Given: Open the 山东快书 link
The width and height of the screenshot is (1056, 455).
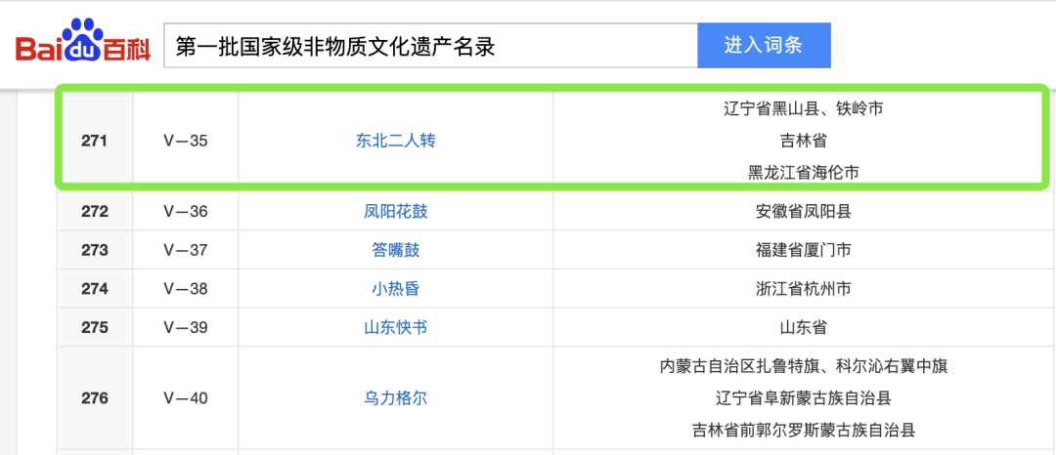Looking at the screenshot, I should 396,327.
